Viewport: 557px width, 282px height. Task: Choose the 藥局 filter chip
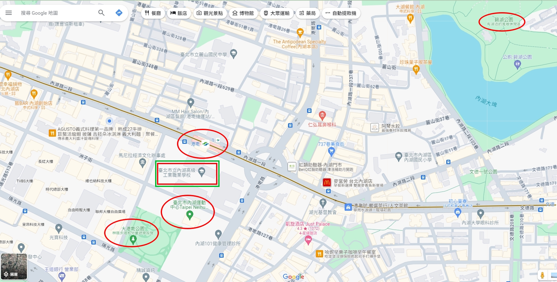click(307, 13)
